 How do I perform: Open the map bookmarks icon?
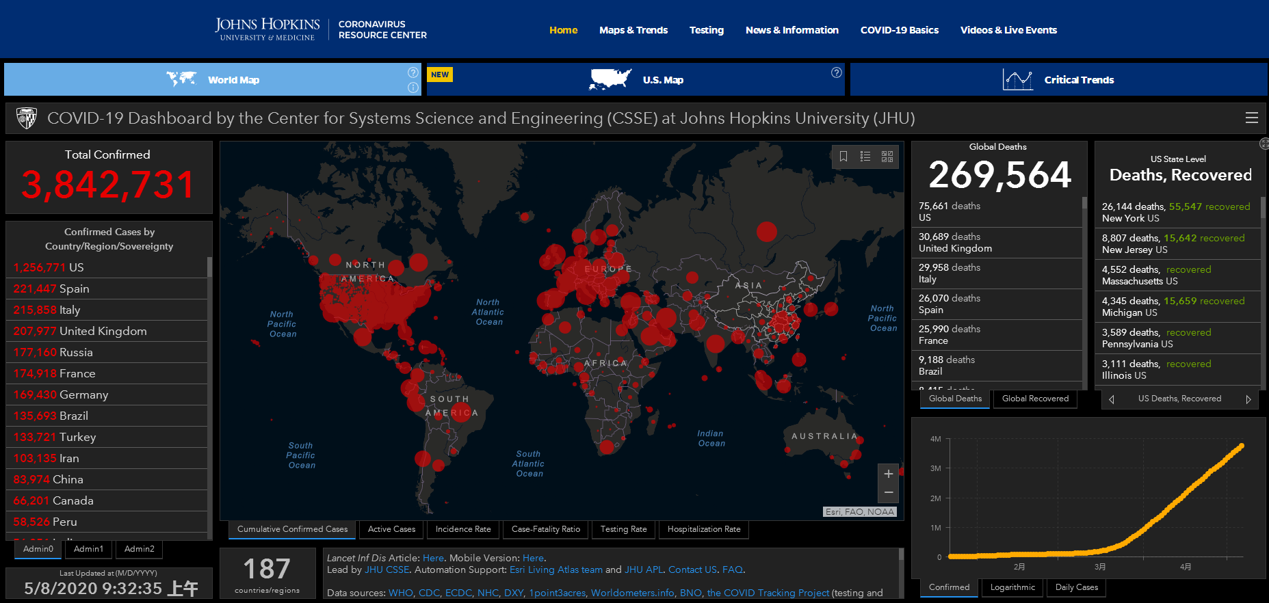(843, 157)
